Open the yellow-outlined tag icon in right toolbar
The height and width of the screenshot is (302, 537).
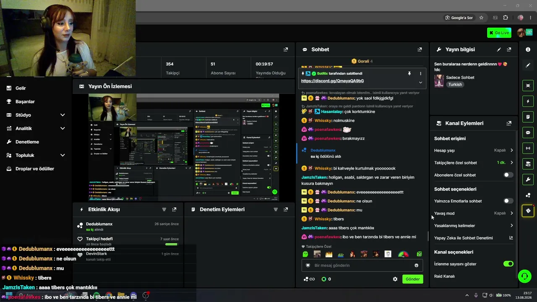pos(528,211)
